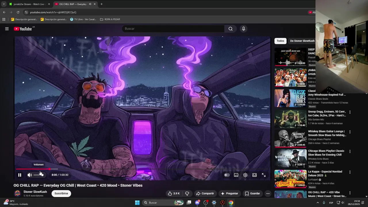Open the La Kuppe Especial Navidad thumbnail
Viewport: 368px width, 207px height.
290,179
